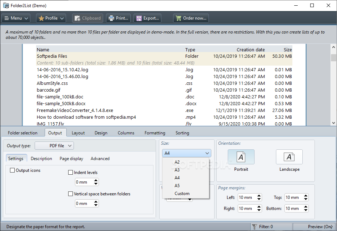Switch to the Layout tab
Screen dimensions: 337x231
pyautogui.click(x=78, y=133)
